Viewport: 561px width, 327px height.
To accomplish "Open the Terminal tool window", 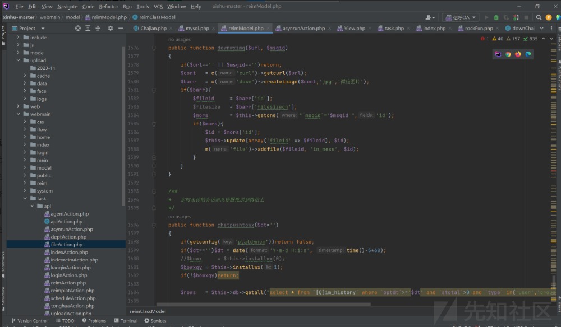I will (125, 321).
